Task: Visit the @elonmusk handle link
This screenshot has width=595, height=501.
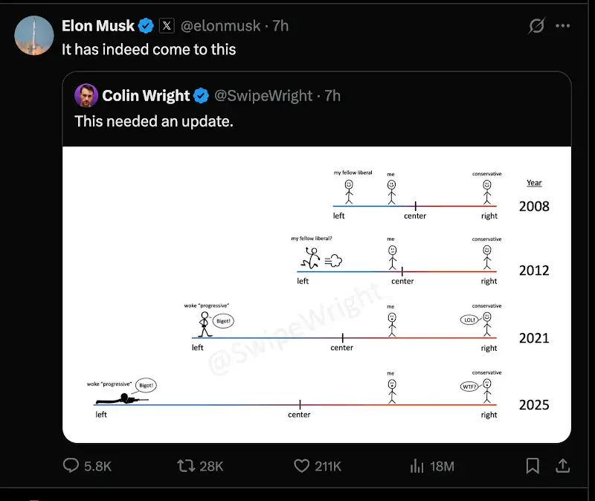Action: 221,26
